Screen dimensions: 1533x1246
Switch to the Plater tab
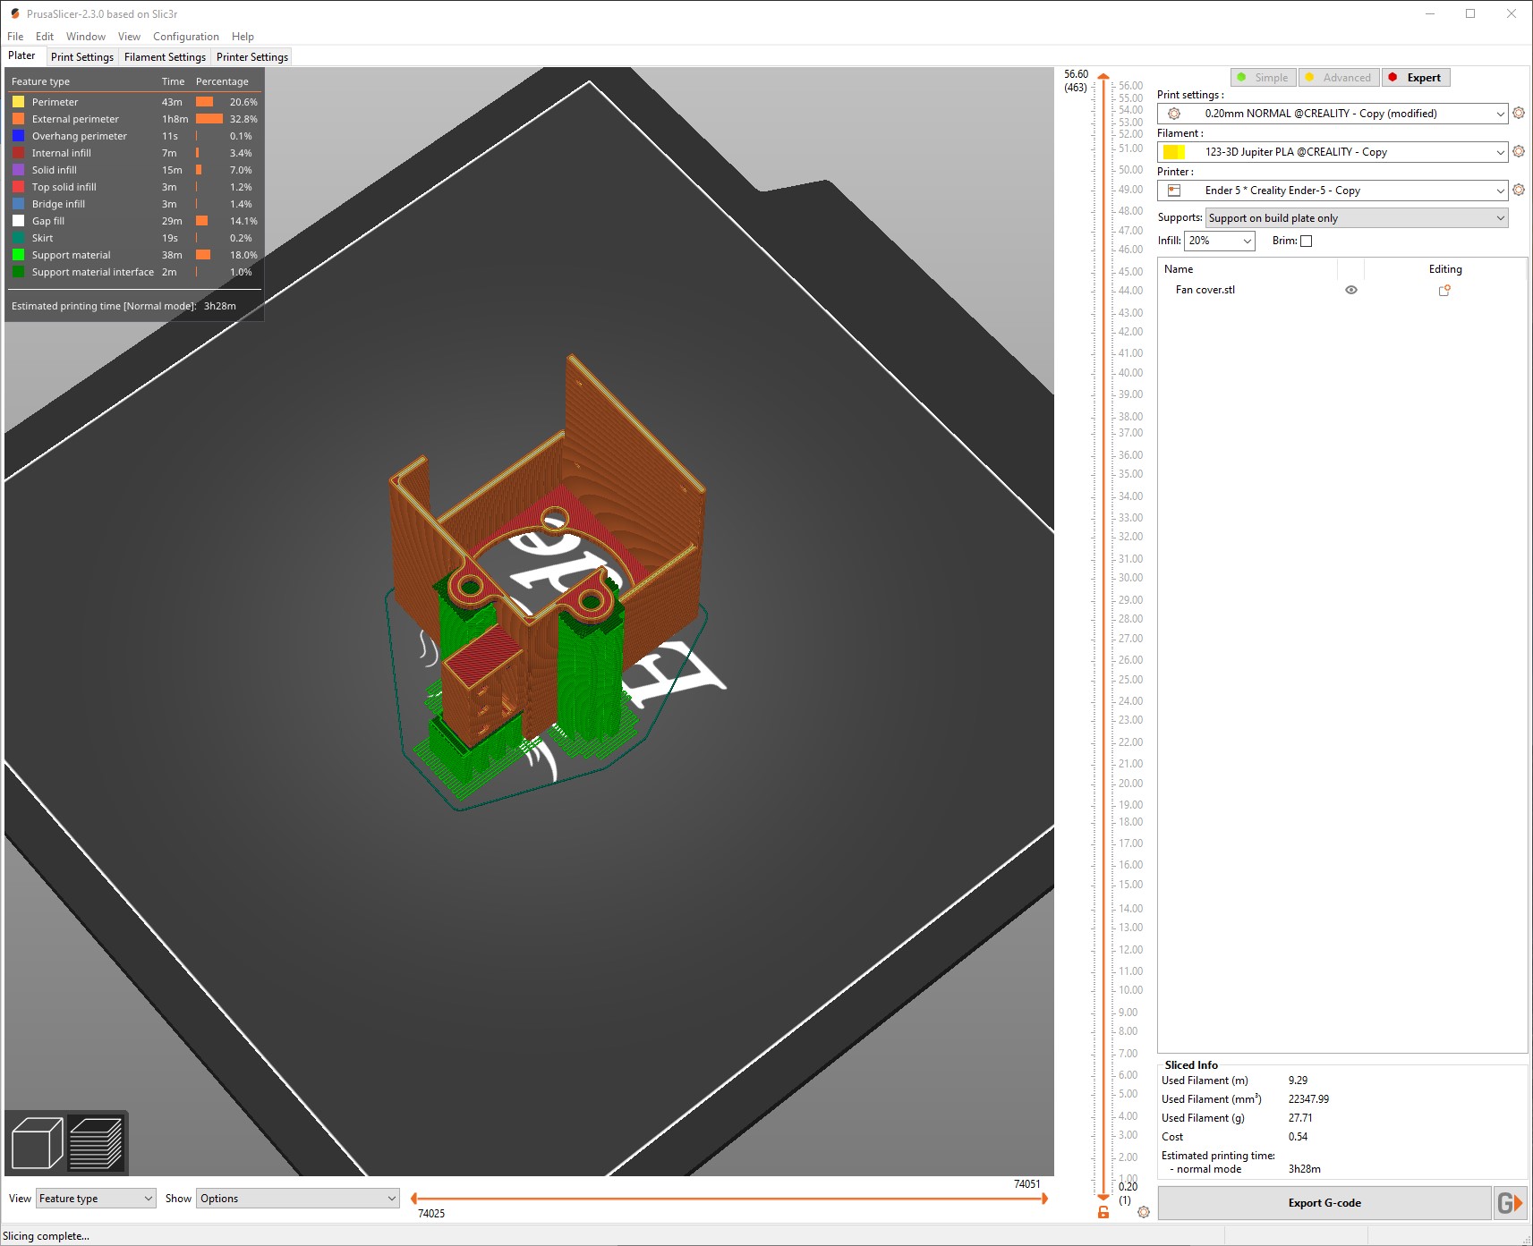click(22, 55)
